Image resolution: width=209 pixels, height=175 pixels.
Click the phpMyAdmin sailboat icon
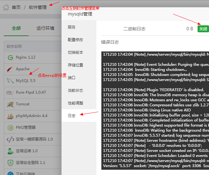10,116
